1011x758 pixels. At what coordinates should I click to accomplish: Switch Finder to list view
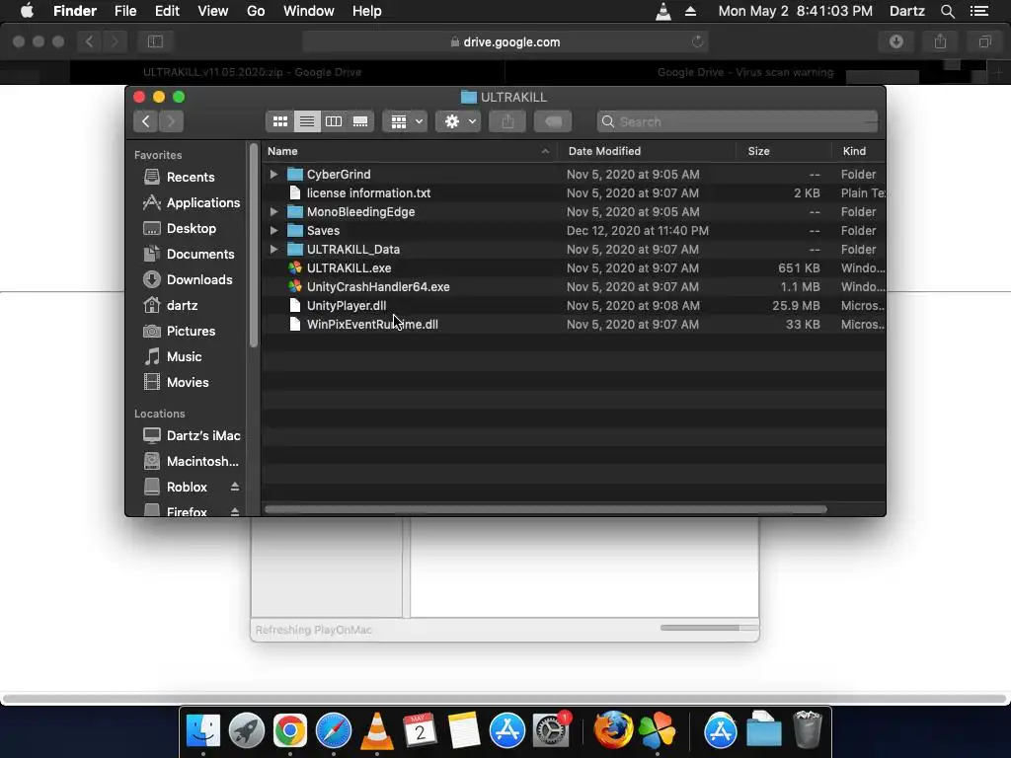(307, 121)
